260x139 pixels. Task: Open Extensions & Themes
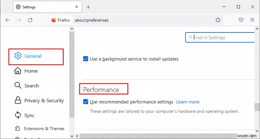tap(44, 129)
